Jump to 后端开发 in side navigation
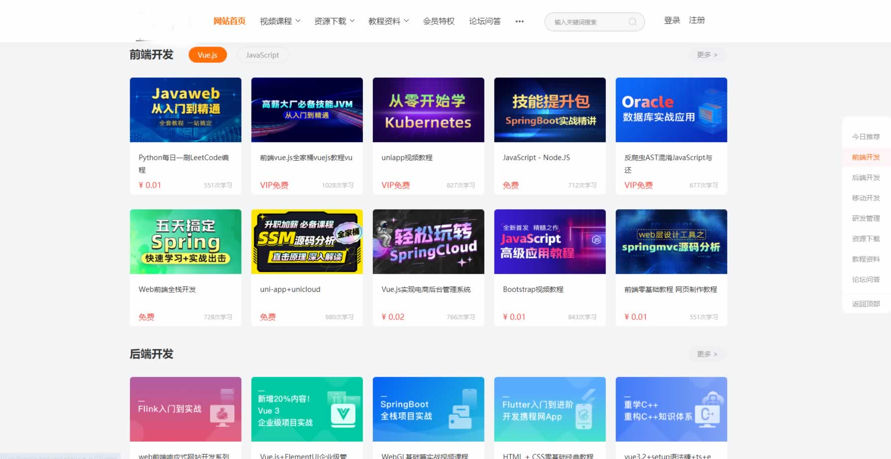Viewport: 891px width, 459px height. click(866, 178)
